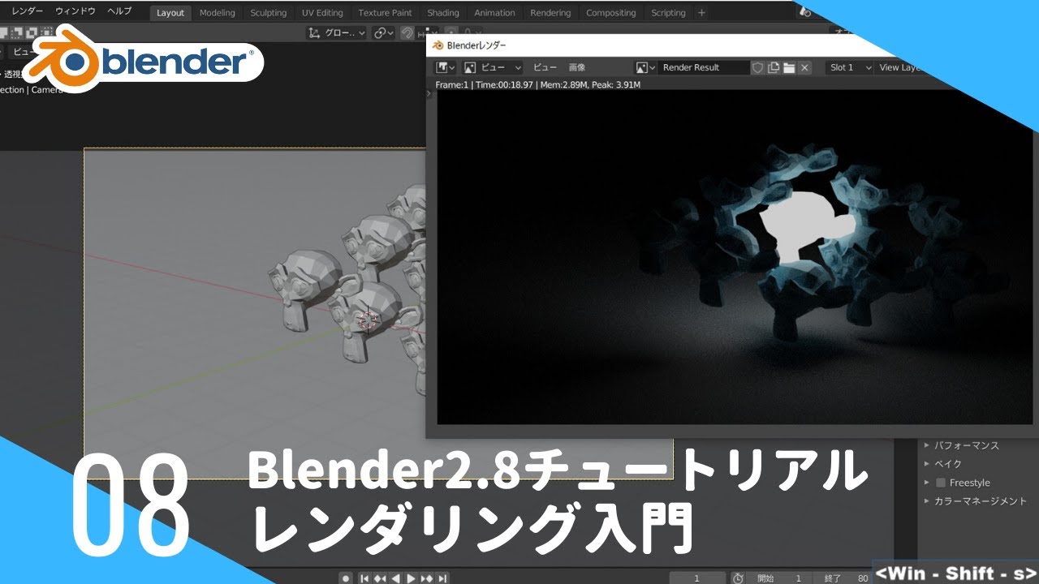The width and height of the screenshot is (1039, 584).
Task: Click the current frame field showing 1
Action: [697, 578]
